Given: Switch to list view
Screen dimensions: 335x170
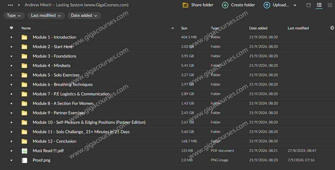Looking at the screenshot, I should pos(319,5).
